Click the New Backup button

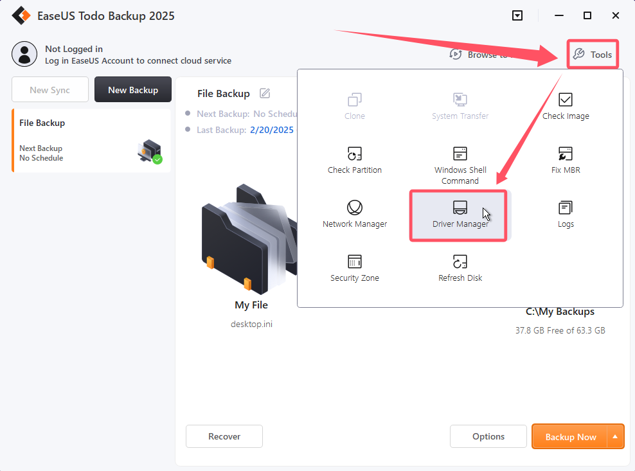[133, 89]
